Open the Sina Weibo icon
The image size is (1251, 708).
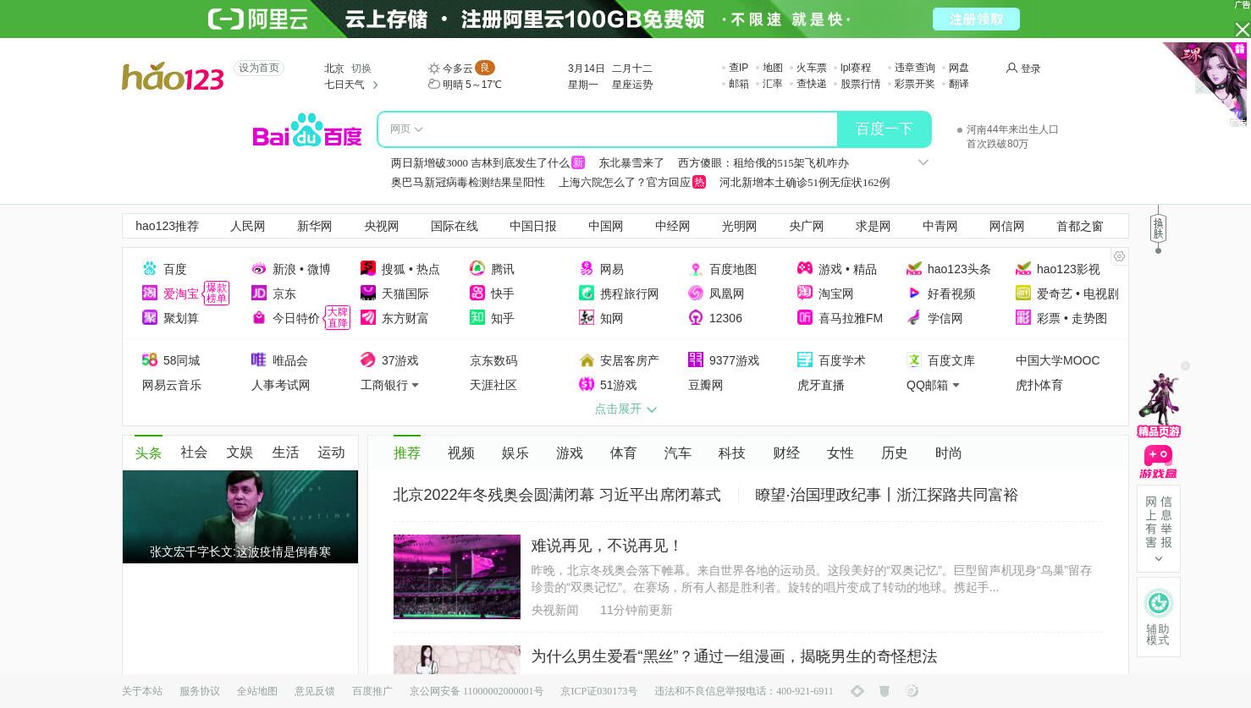[x=259, y=269]
